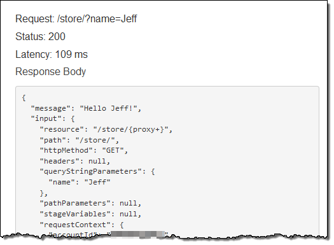Screen dimensions: 334x245
Task: Click the "resource" line with /store/{proxy+}
Action: click(106, 130)
